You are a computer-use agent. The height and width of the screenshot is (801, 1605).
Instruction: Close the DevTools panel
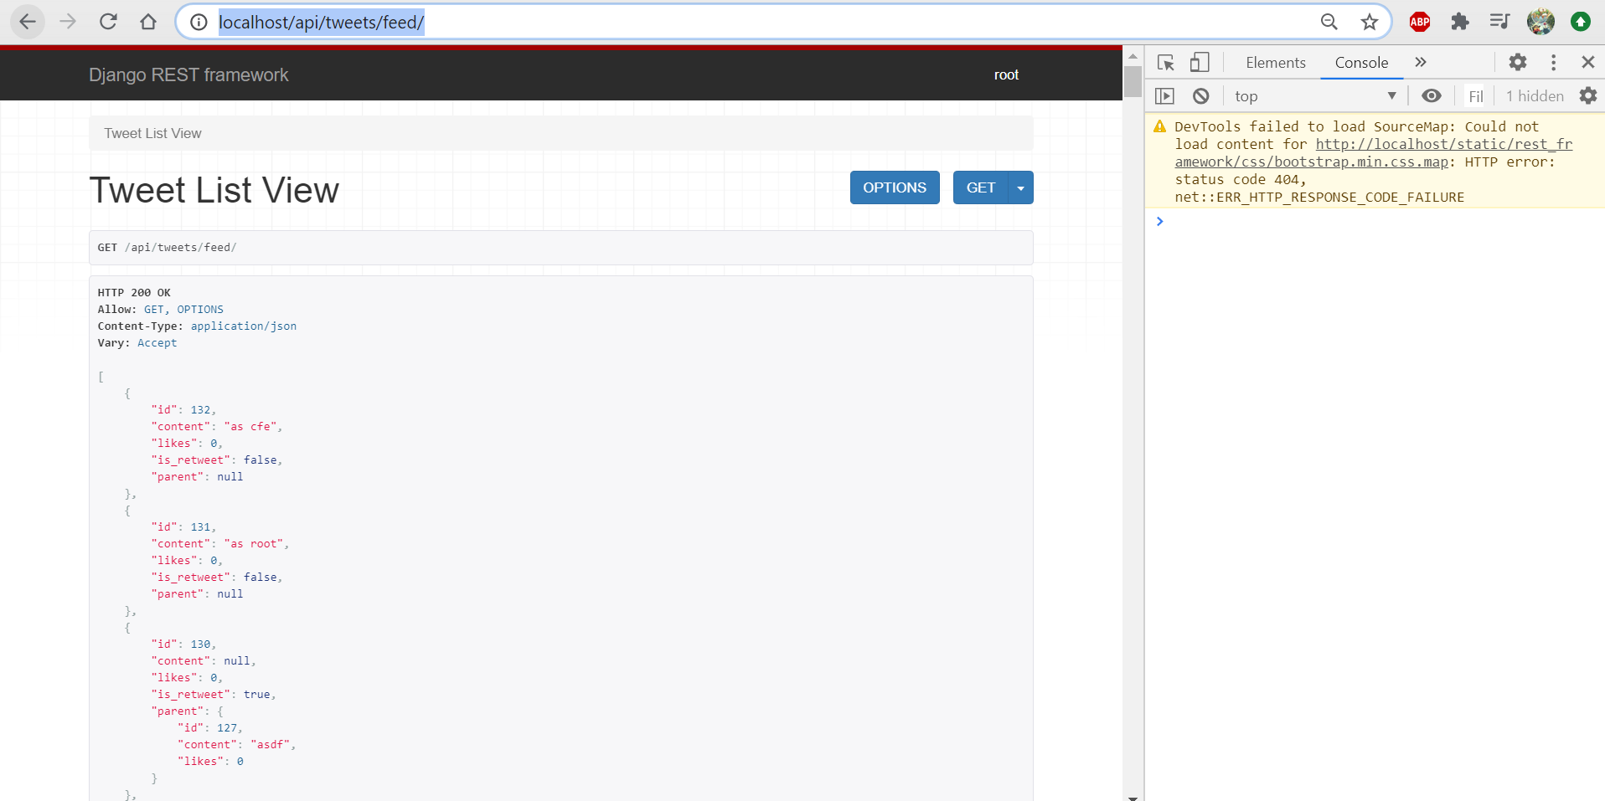pyautogui.click(x=1587, y=62)
